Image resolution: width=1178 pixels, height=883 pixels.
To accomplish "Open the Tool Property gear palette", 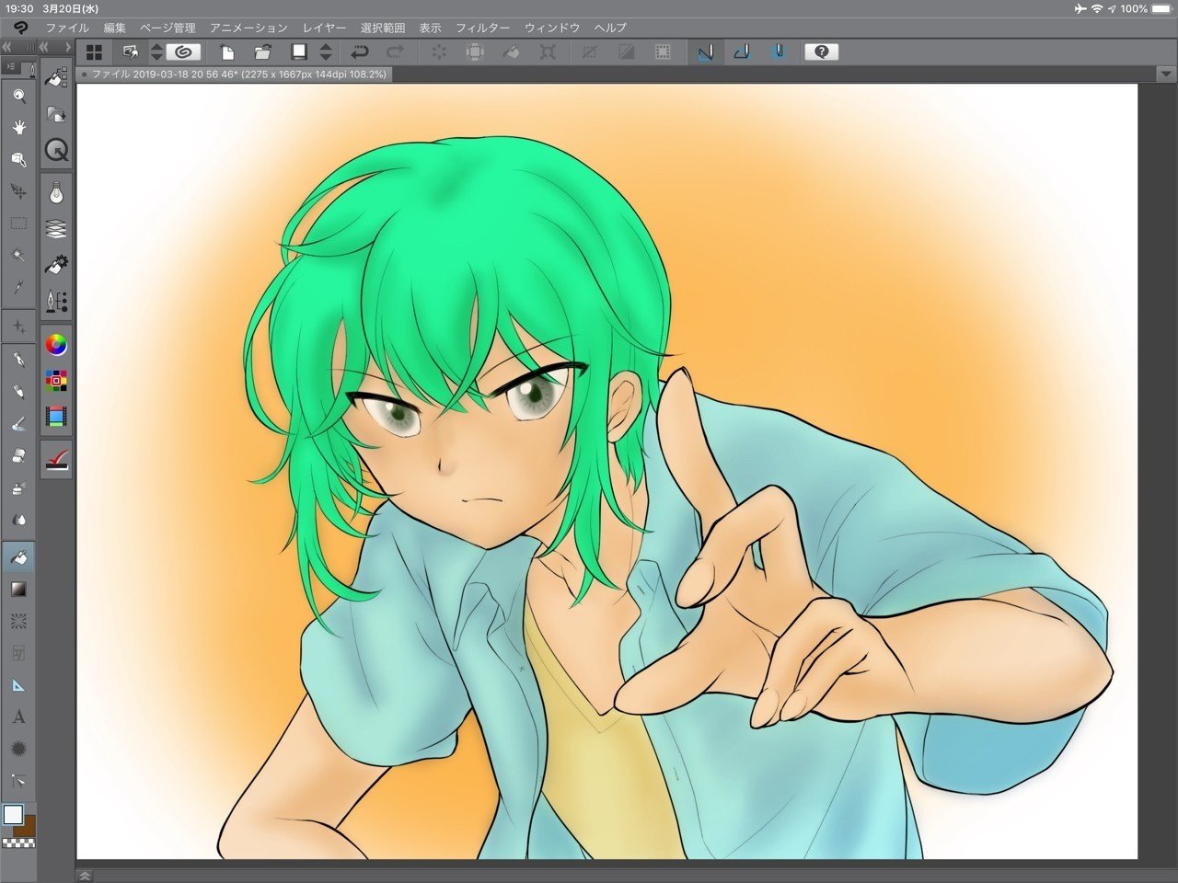I will [56, 265].
